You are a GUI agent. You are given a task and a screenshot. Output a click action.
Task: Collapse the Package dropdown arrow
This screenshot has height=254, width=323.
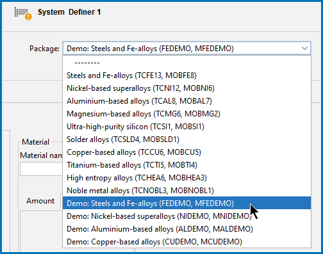(304, 48)
